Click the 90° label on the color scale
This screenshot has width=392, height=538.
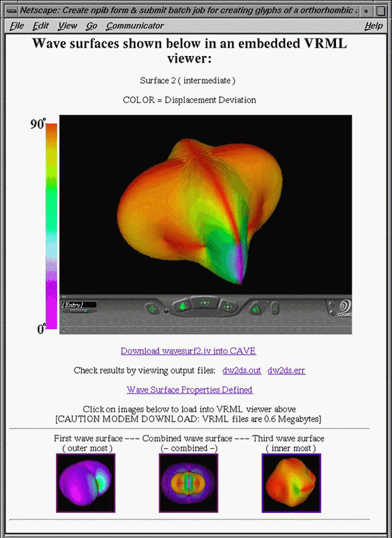click(38, 124)
